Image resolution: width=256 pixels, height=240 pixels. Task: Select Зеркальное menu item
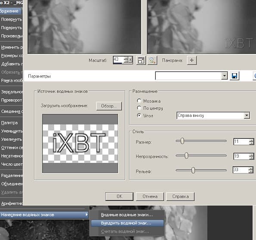pos(12,92)
